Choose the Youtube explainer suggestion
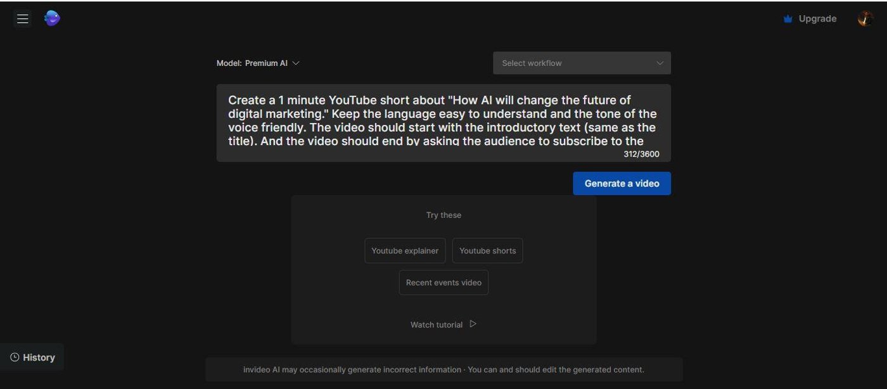This screenshot has height=389, width=887. (x=405, y=251)
